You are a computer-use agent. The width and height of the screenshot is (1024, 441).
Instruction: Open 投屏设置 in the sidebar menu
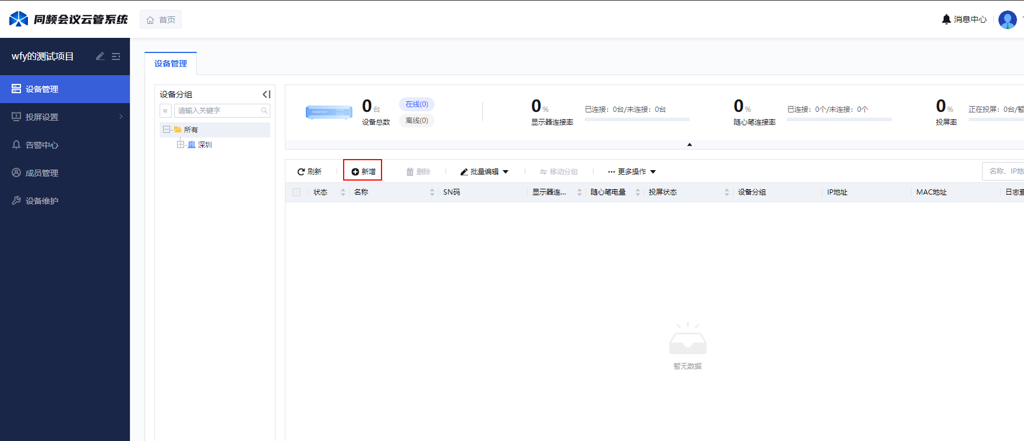(x=42, y=117)
